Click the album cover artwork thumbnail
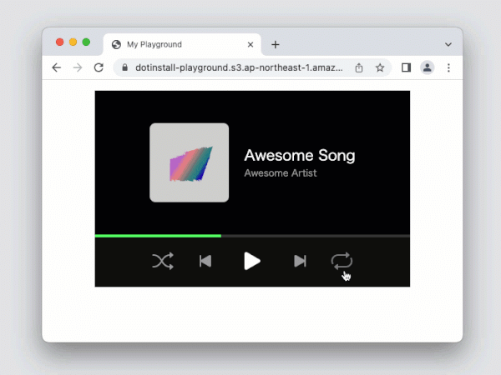501x375 pixels. click(x=190, y=162)
